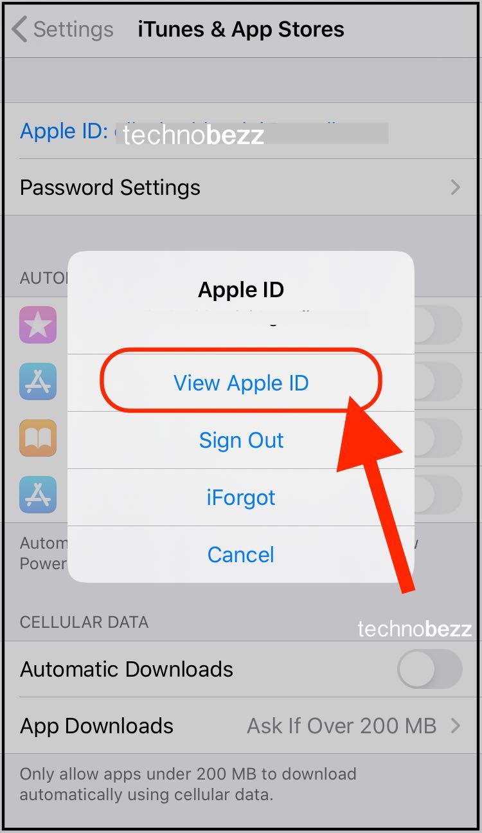Go back to Settings label

pos(73,30)
